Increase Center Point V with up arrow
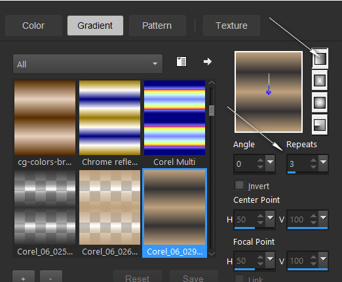Screen dimensions: 342x282 click(313, 216)
